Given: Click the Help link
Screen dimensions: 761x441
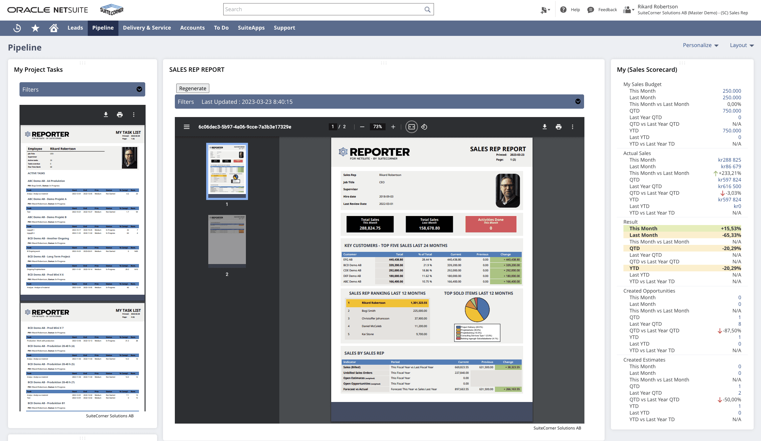Looking at the screenshot, I should [x=575, y=10].
